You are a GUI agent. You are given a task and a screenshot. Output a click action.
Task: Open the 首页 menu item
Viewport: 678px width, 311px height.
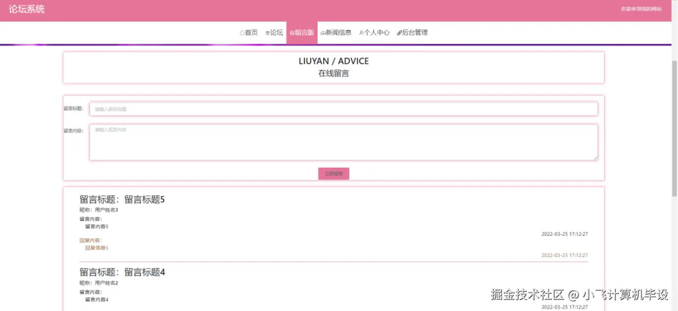coord(249,32)
